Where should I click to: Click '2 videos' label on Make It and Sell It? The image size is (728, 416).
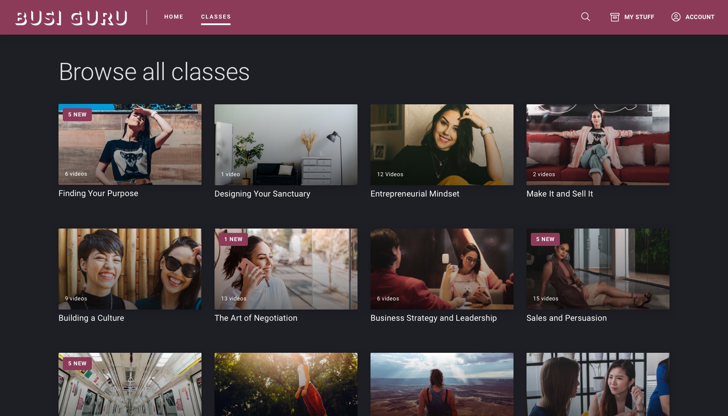click(x=544, y=174)
